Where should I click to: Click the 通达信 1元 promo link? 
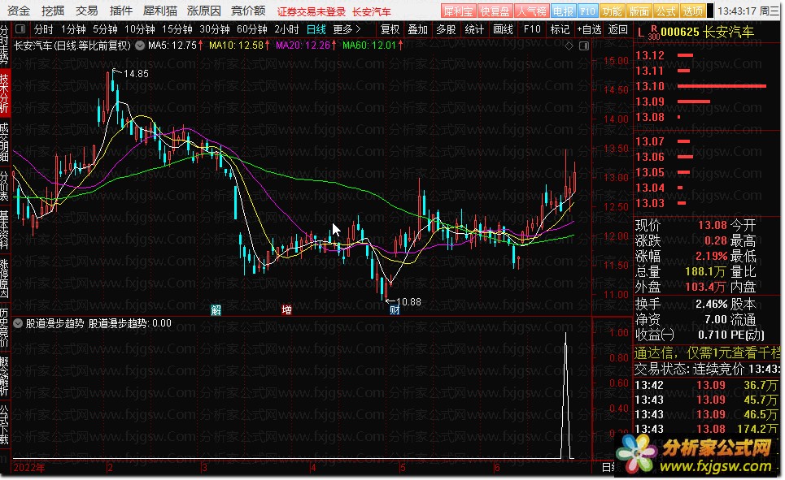pos(707,352)
